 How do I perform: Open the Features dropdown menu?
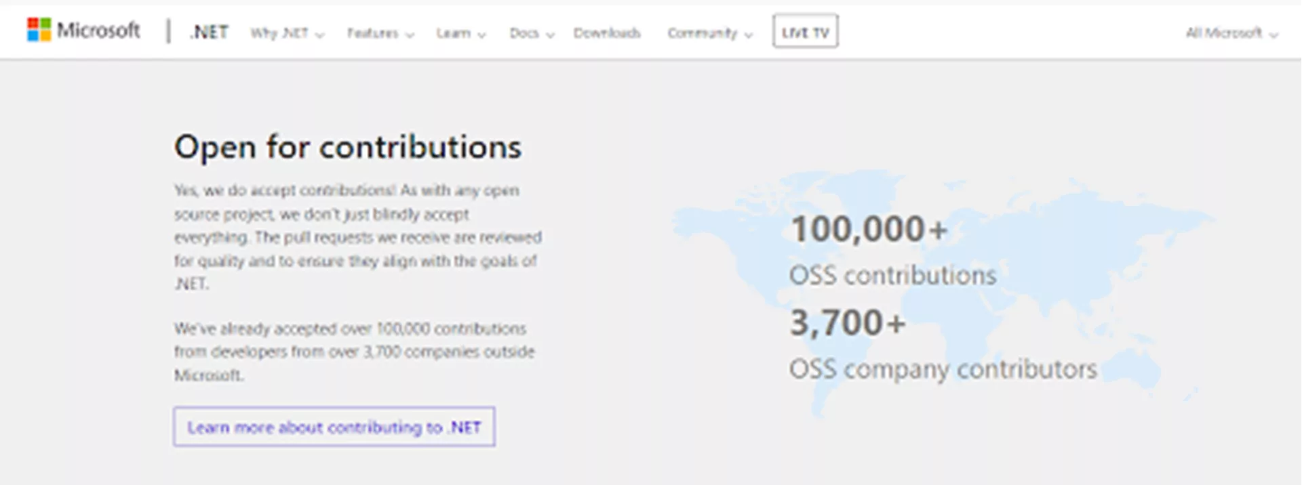point(380,33)
